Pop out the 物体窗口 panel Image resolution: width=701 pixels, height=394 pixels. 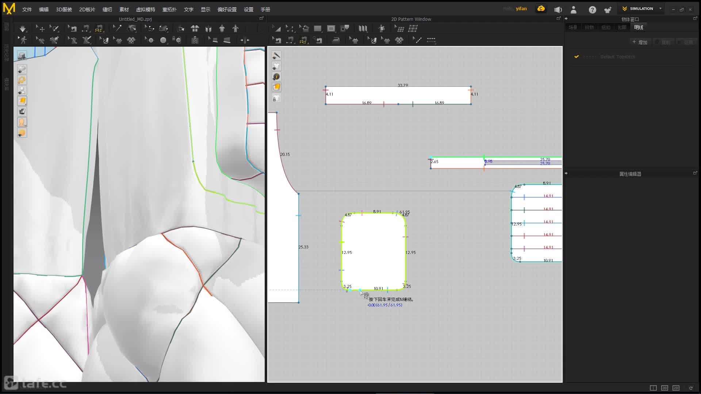[695, 18]
